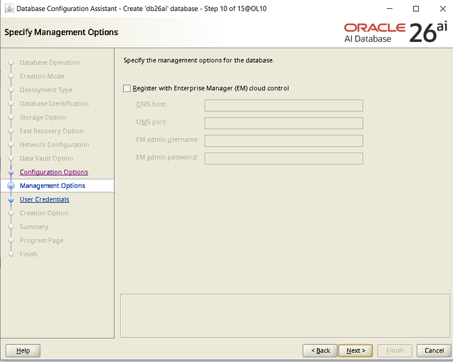This screenshot has width=453, height=362.
Task: Click the Database Operation step label
Action: point(49,62)
